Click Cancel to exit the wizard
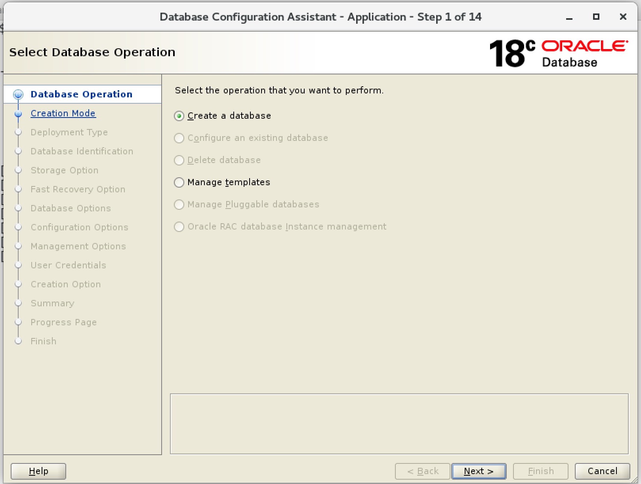The height and width of the screenshot is (484, 641). coord(602,471)
